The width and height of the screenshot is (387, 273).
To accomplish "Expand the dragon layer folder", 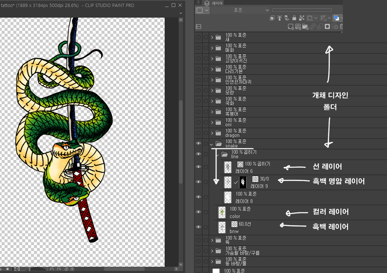I will coord(212,133).
